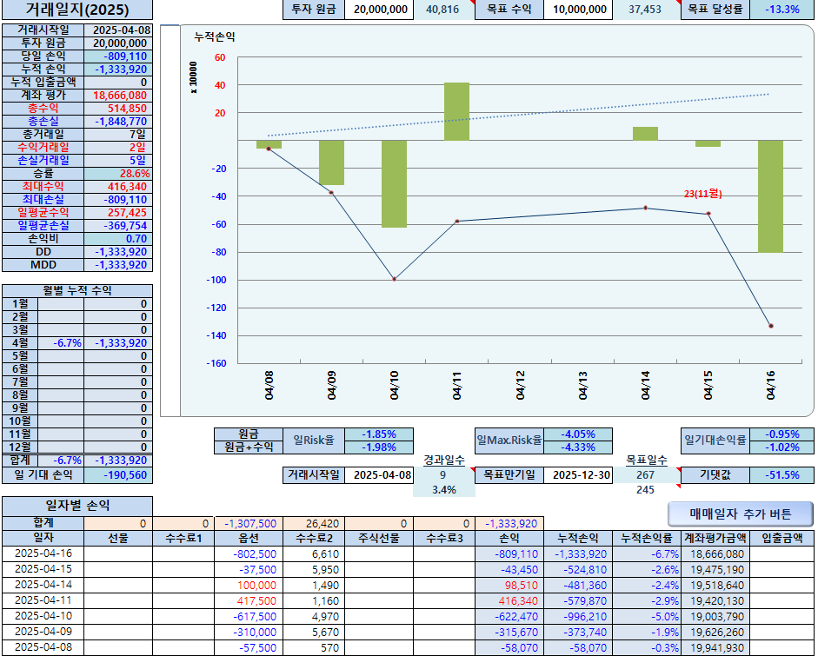818x656 pixels.
Task: Click the 투자 원금 value 20,000,000 at top
Action: [x=379, y=10]
